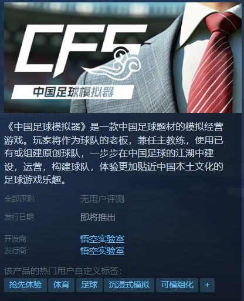Open developer link 悟空实验室 next to 开发商
This screenshot has height=301, width=244.
coord(102,239)
